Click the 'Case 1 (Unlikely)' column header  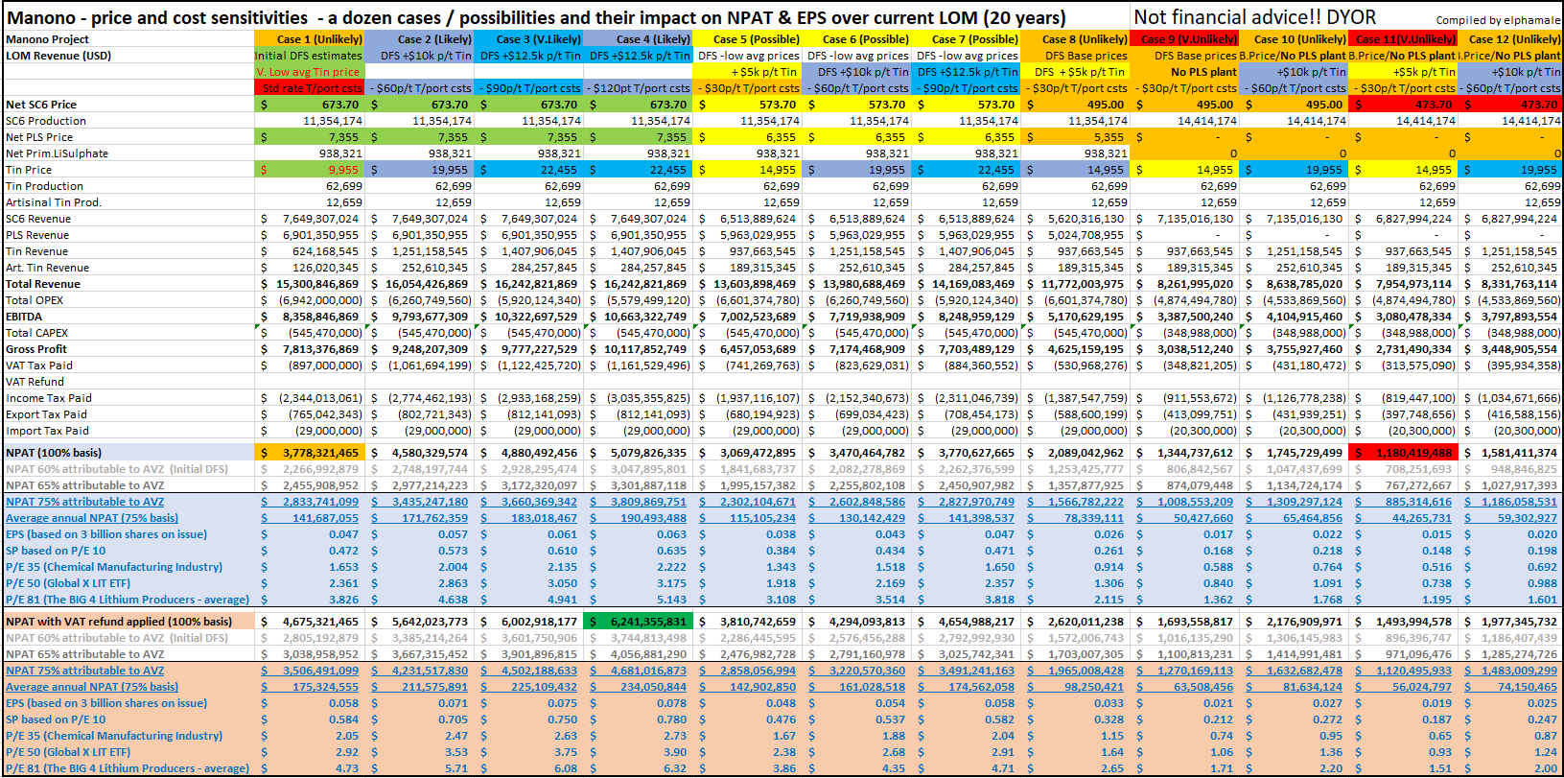click(310, 39)
